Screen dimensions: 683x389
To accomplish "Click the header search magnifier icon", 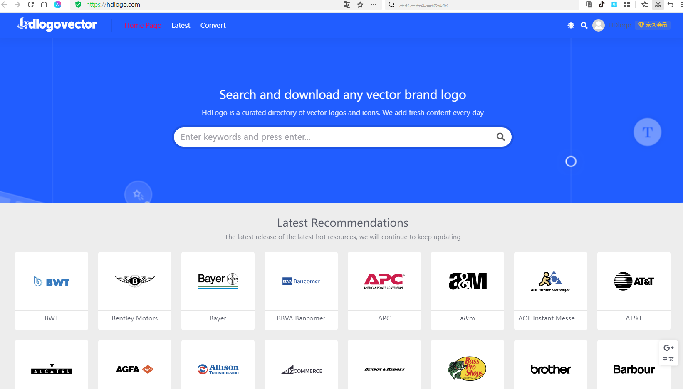I will (584, 25).
